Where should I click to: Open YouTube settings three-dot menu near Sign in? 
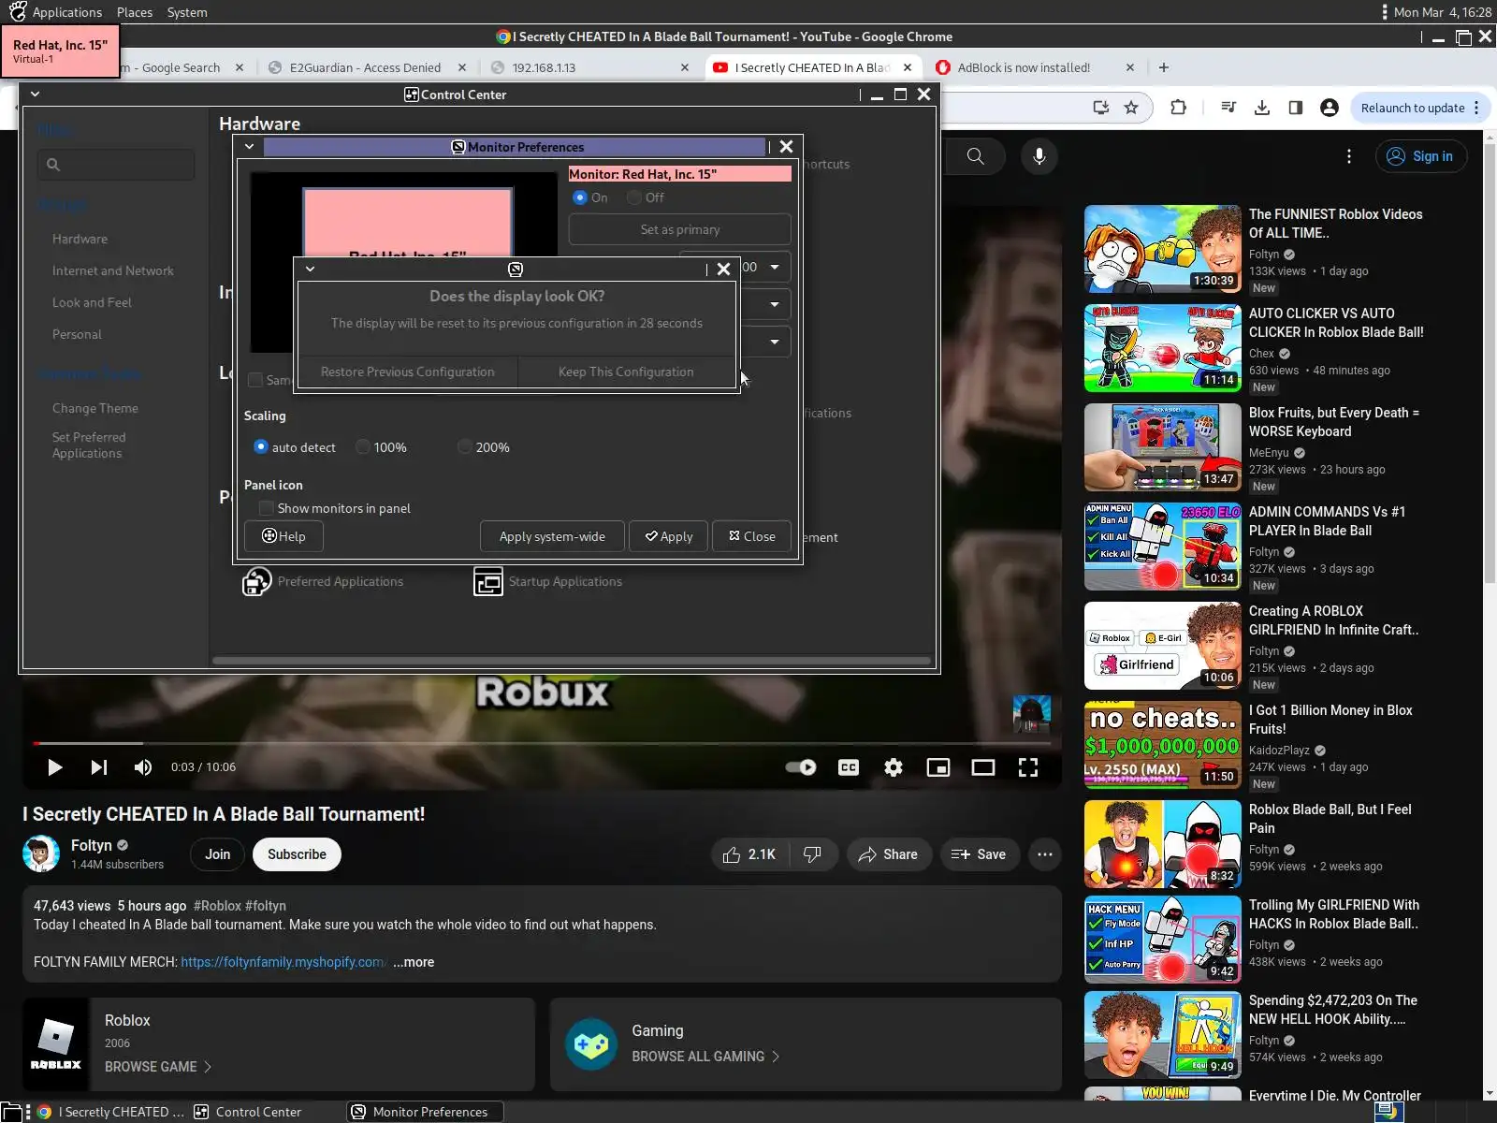[1348, 156]
